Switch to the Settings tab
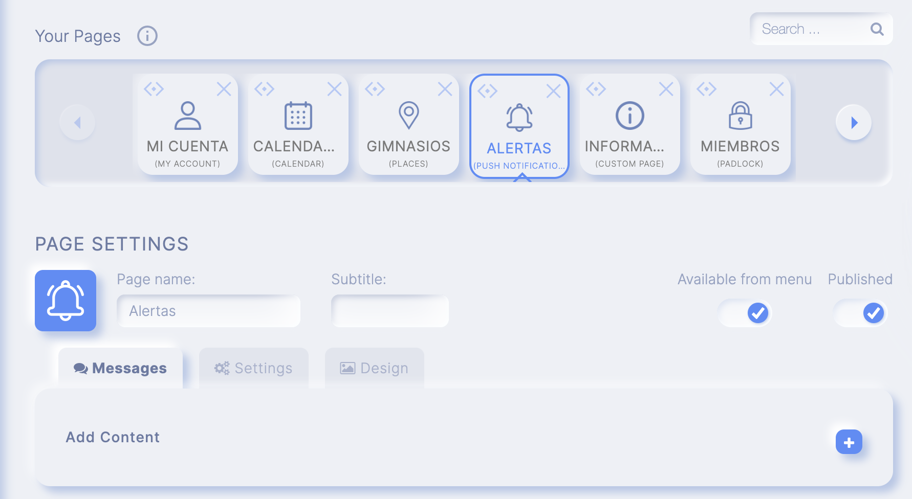 254,368
